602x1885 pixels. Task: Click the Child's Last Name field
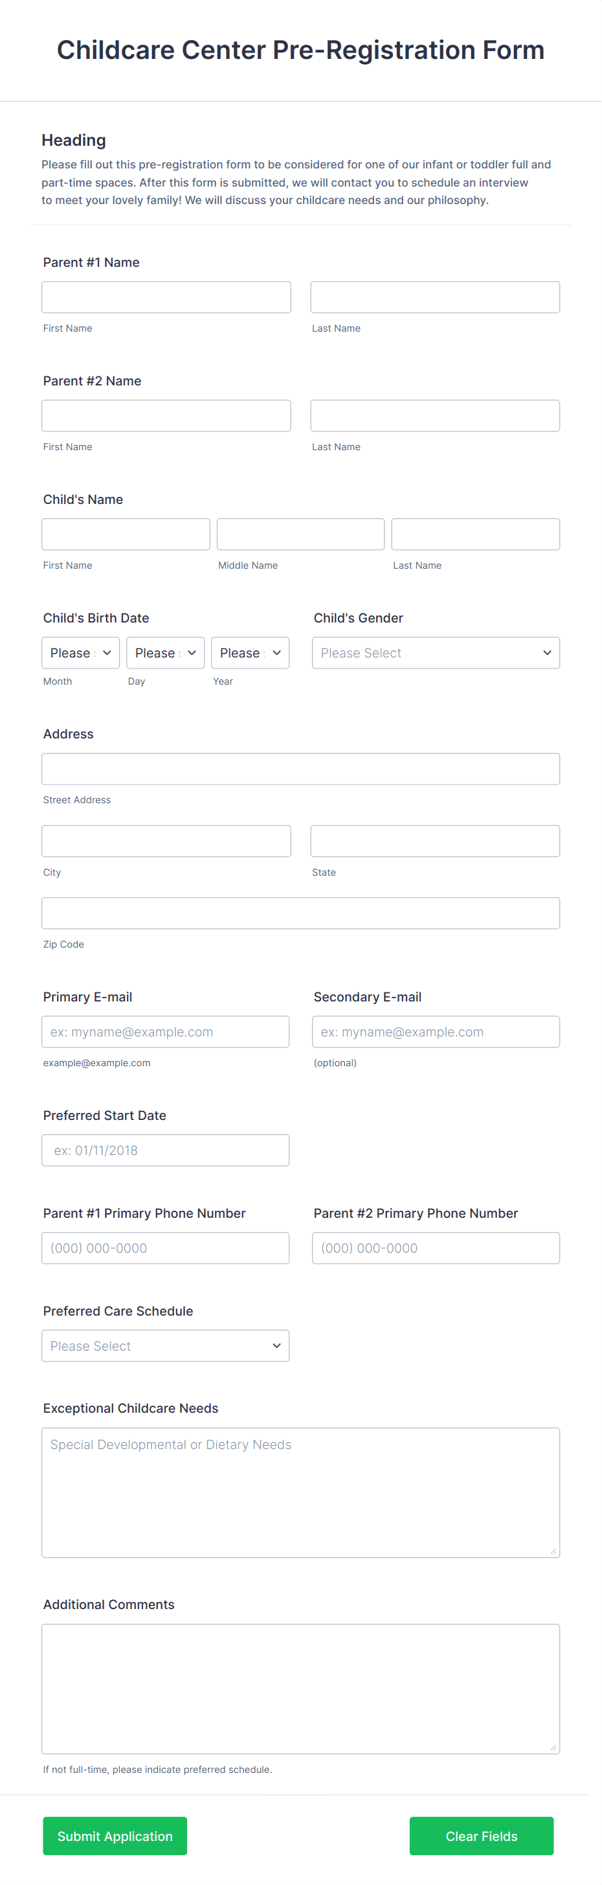point(474,534)
